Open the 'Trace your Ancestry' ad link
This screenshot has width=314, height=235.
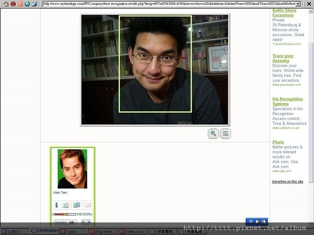pyautogui.click(x=283, y=58)
